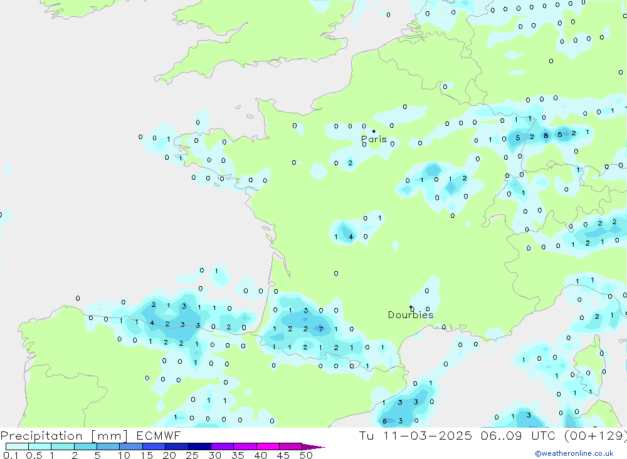Click the legend tick label '30'
Image resolution: width=627 pixels, height=459 pixels.
click(215, 455)
